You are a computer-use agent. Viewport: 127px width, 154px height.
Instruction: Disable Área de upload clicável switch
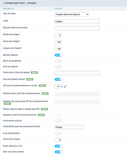(x=59, y=79)
